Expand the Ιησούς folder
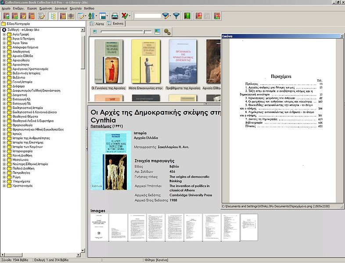Image resolution: width=345 pixels, height=263 pixels. click(4, 134)
